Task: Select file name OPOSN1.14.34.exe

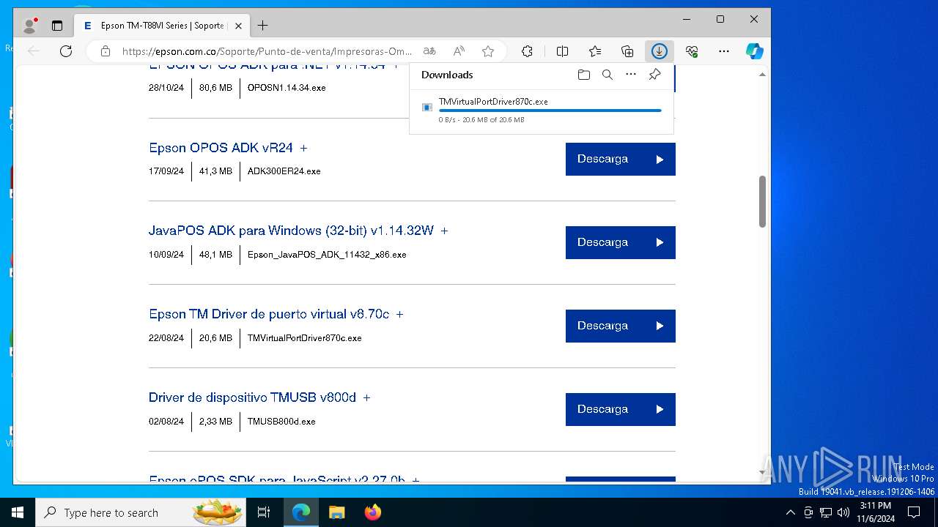Action: click(287, 87)
